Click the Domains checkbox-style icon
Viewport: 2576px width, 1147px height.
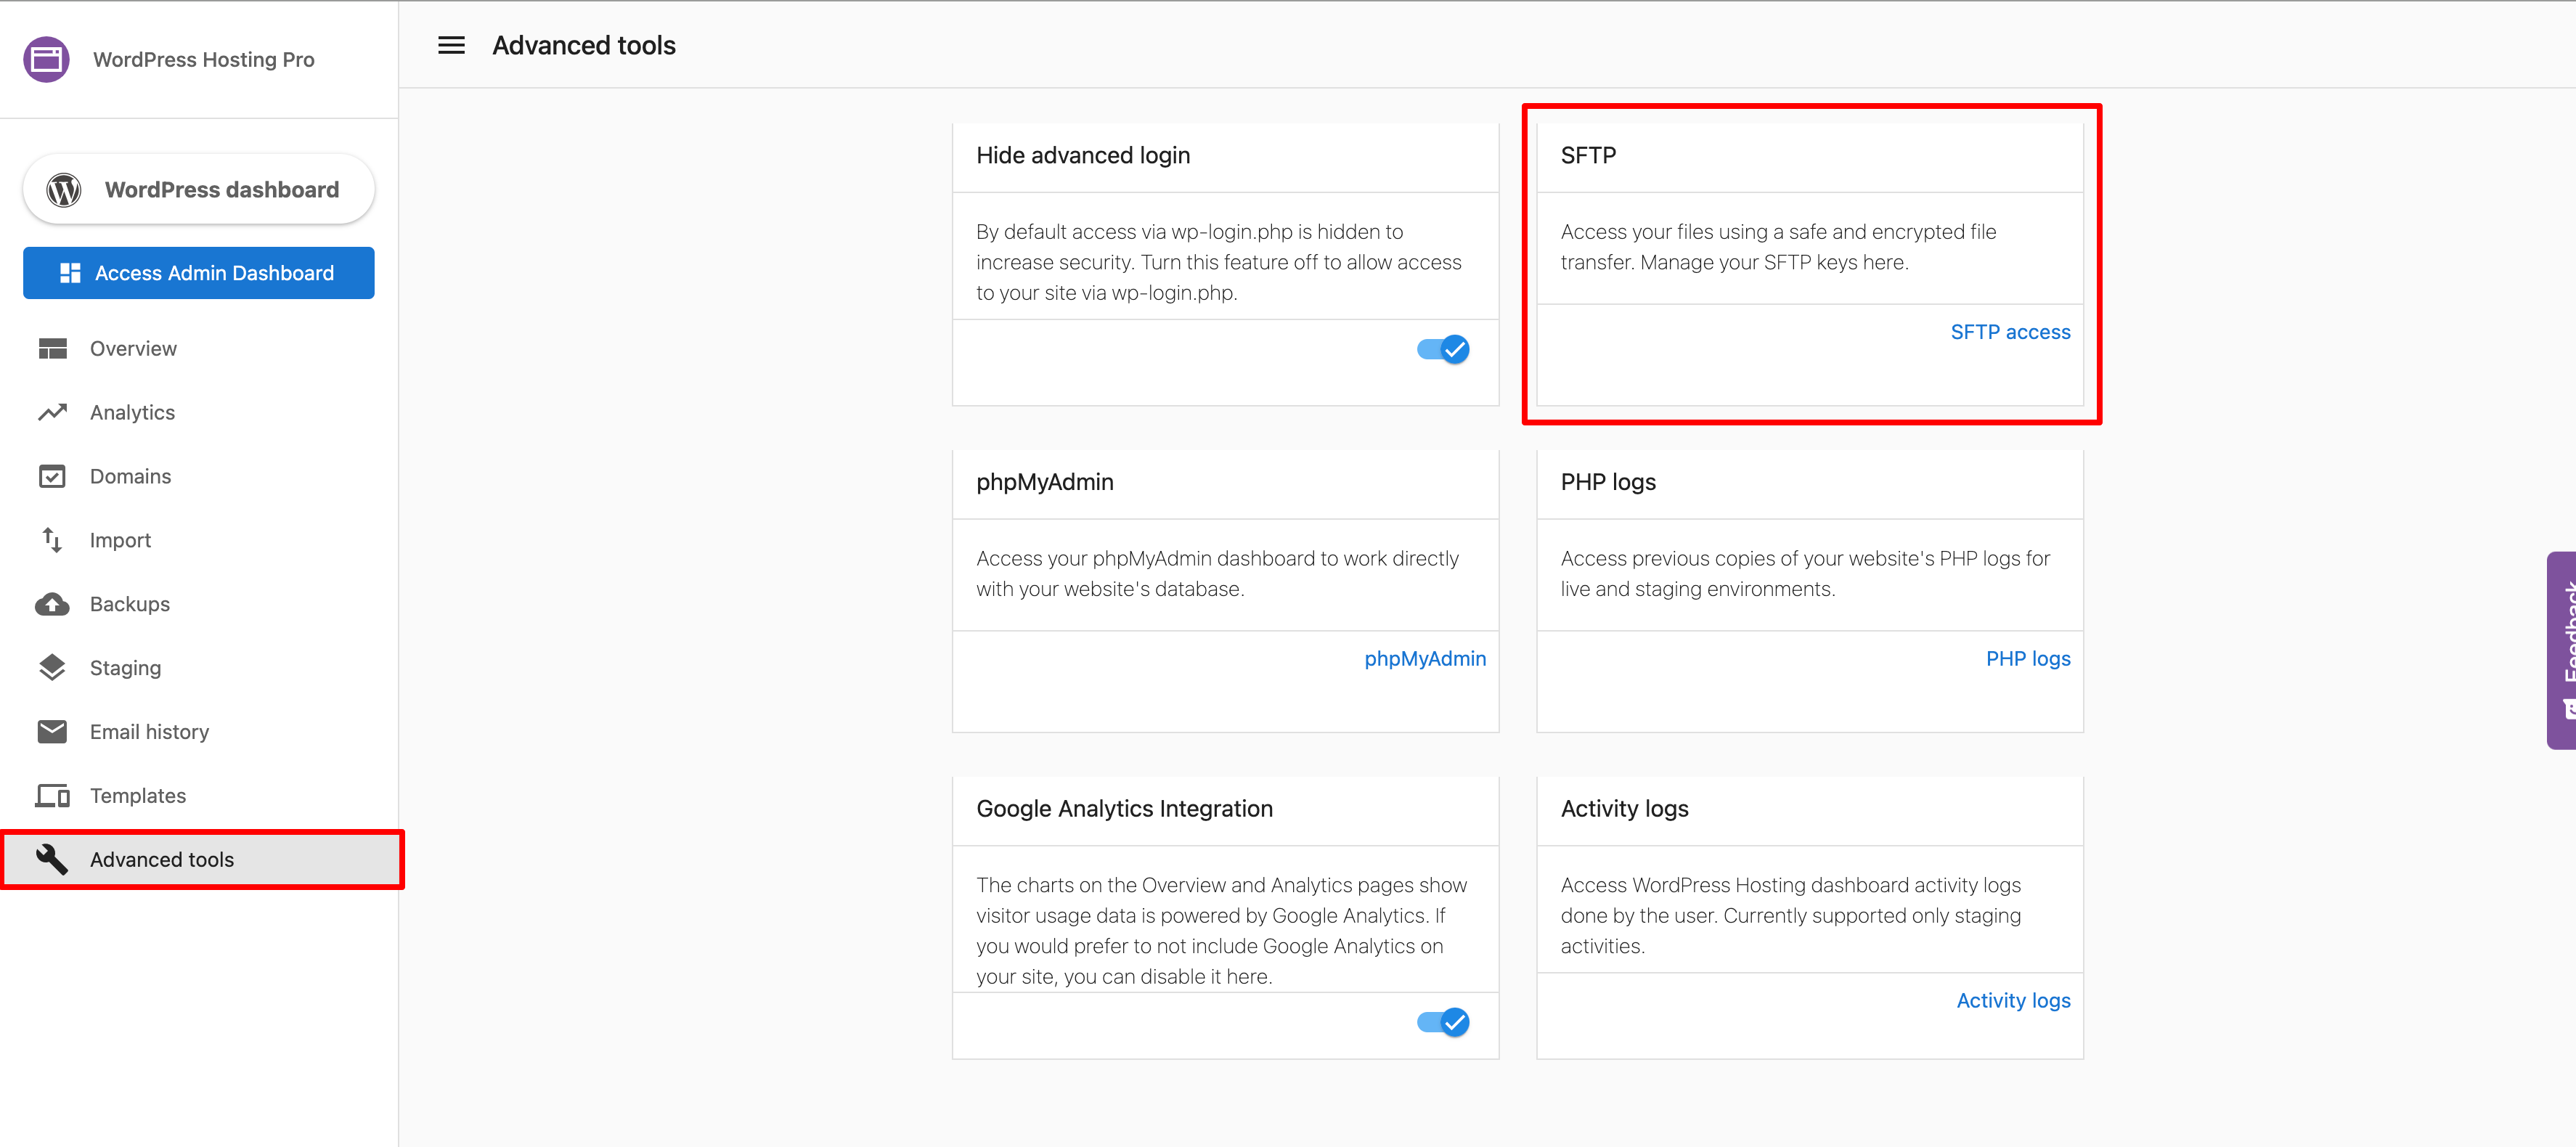(52, 476)
